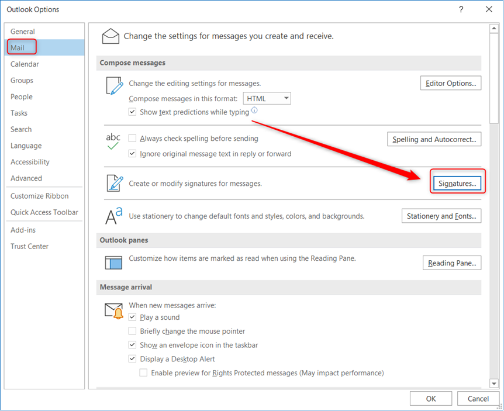This screenshot has height=411, width=504.
Task: Click the Editor Options button
Action: click(451, 83)
